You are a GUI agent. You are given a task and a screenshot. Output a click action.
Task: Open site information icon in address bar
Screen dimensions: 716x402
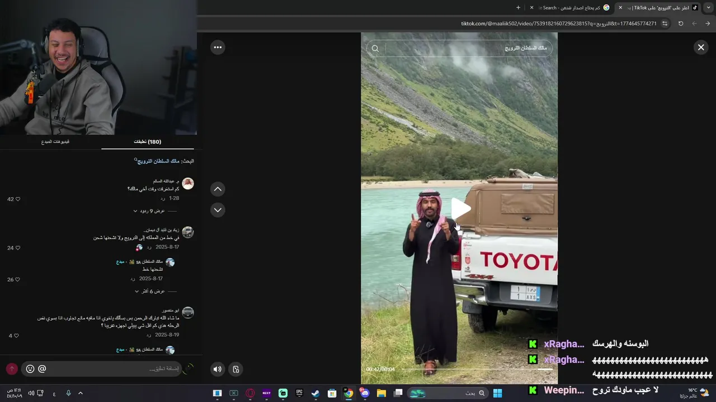pos(665,23)
